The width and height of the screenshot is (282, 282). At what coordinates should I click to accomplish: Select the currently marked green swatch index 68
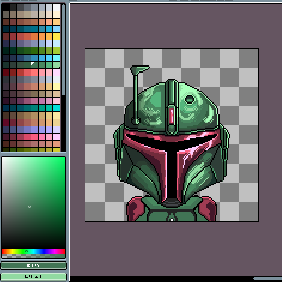(x=35, y=65)
